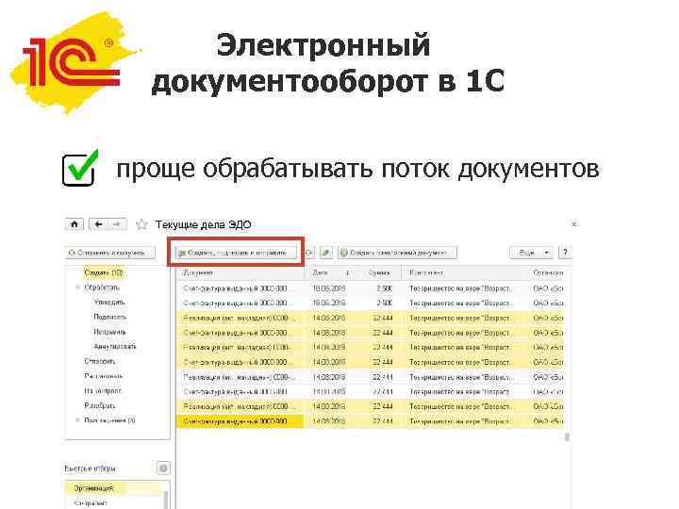Select На контроле in the tree
The image size is (679, 509).
pos(103,391)
